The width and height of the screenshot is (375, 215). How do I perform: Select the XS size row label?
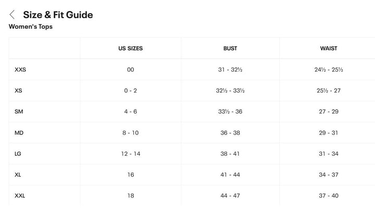click(18, 90)
